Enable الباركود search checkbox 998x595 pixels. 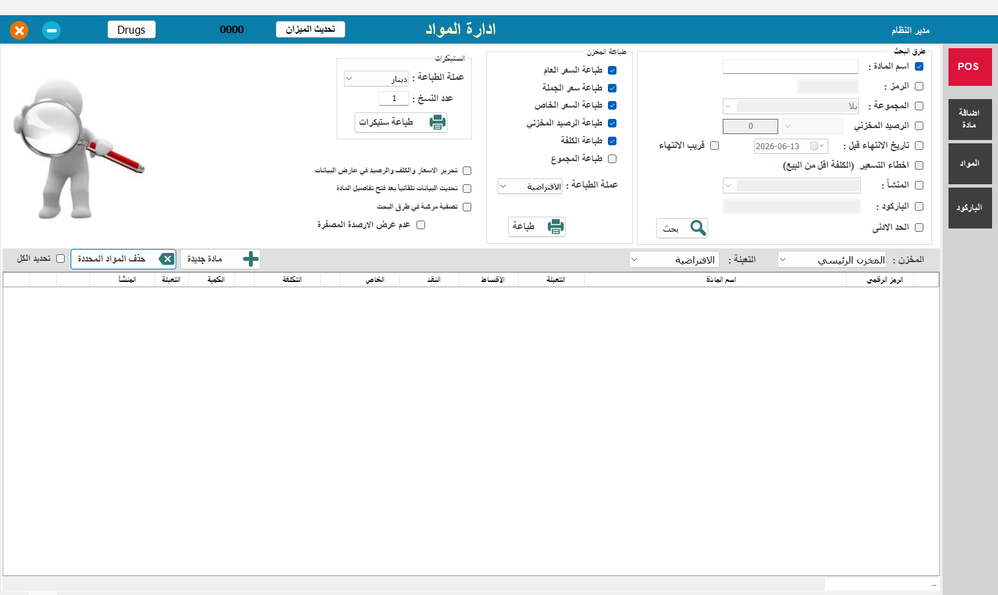tap(919, 207)
